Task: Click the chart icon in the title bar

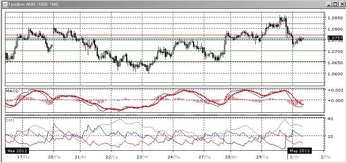Action: point(5,4)
